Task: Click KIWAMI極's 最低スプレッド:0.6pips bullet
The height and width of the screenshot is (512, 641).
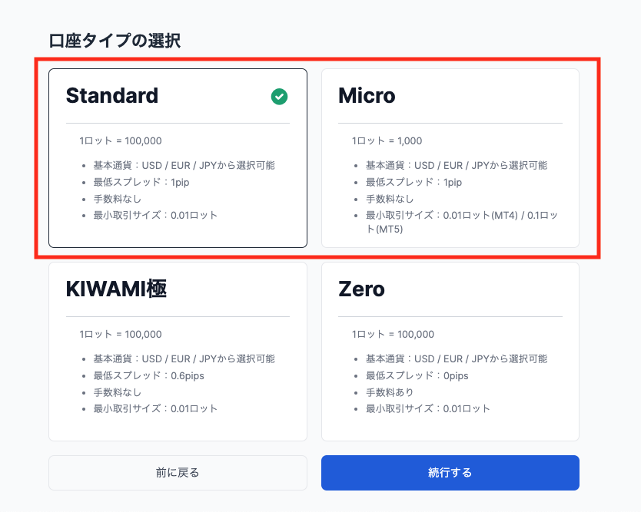Action: 149,375
